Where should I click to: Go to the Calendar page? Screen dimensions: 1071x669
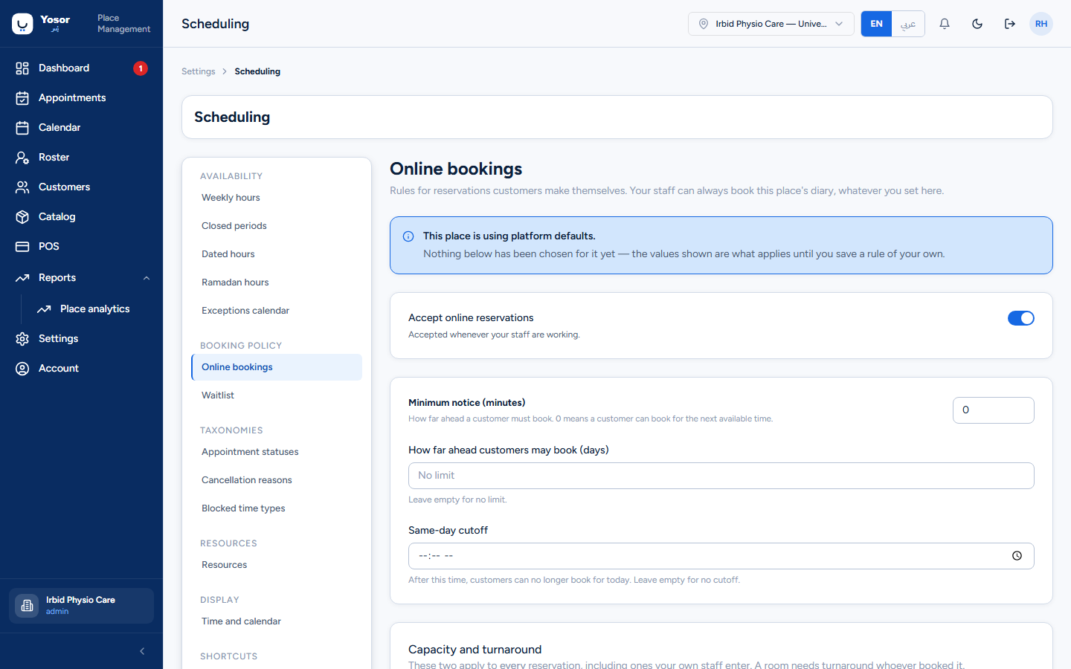(x=81, y=128)
